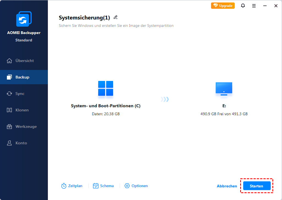Image resolution: width=282 pixels, height=200 pixels.
Task: Open the Schema backup scheme settings
Action: click(x=103, y=186)
